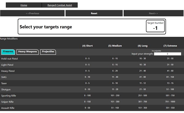Pick Assault Rifle medium range 51 - 150

[115, 108]
